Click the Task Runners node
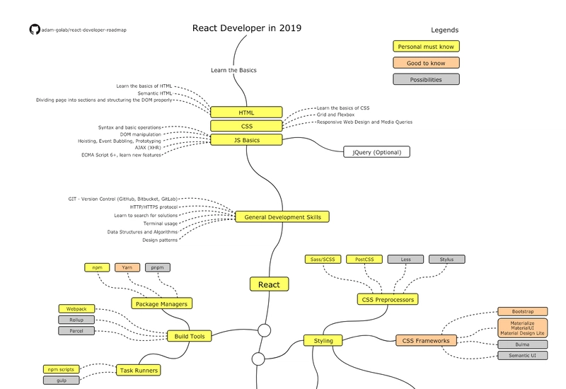566x389 pixels. click(x=139, y=370)
